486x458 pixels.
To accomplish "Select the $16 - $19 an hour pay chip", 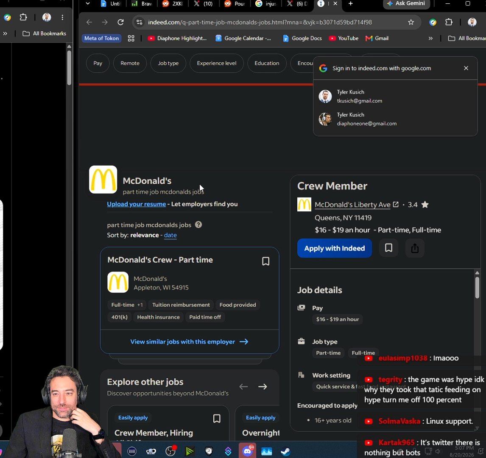I will (338, 319).
